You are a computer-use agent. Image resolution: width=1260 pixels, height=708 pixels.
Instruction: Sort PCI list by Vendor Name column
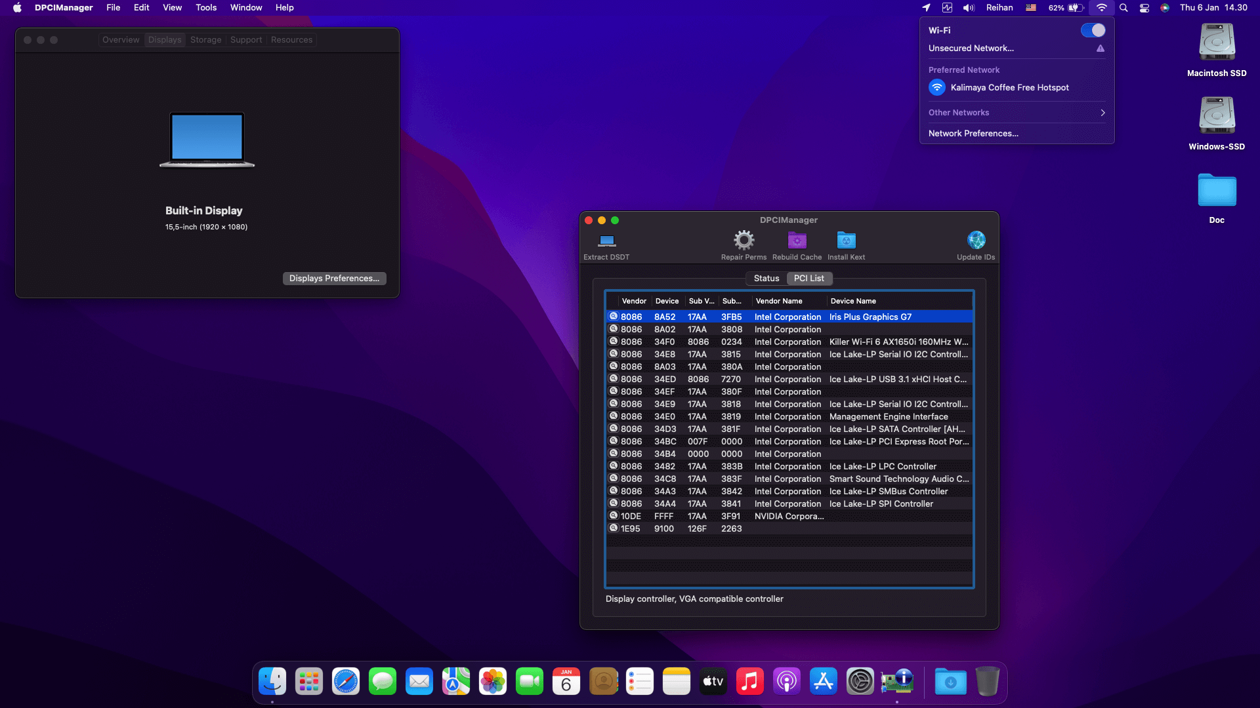coord(789,302)
